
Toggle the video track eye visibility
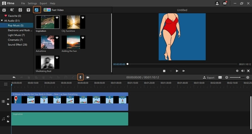(x=8, y=99)
